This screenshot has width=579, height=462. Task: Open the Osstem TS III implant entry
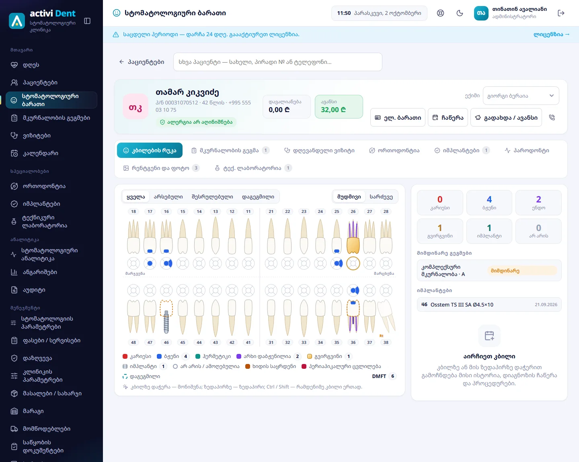pos(489,305)
